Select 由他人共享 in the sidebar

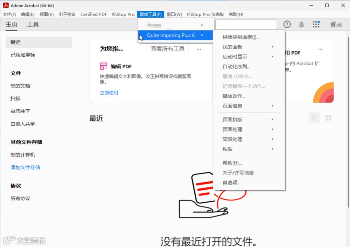pyautogui.click(x=23, y=124)
